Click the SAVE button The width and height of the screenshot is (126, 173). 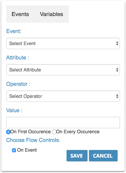[77, 156]
